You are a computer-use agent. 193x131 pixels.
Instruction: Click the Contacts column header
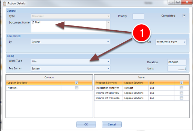(49, 77)
